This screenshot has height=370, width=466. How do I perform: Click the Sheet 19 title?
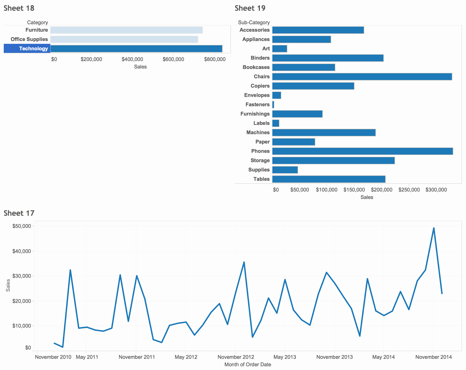tap(250, 8)
